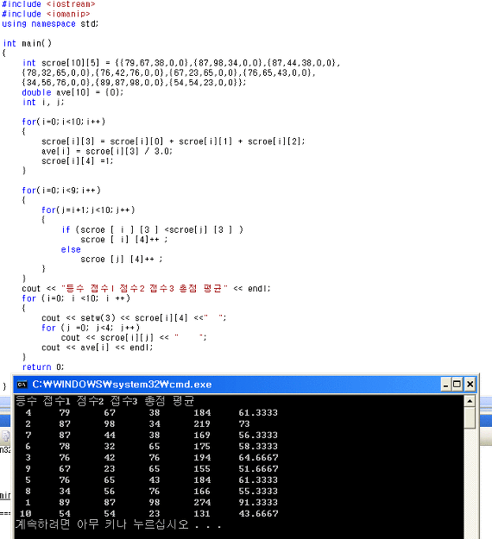Click the console scrollbar up arrow
This screenshot has height=539, width=492.
(470, 401)
